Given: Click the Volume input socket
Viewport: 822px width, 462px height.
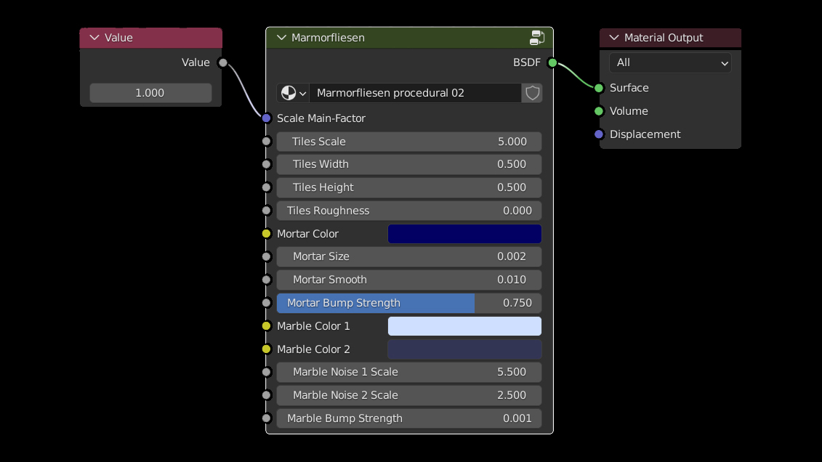Looking at the screenshot, I should tap(599, 111).
